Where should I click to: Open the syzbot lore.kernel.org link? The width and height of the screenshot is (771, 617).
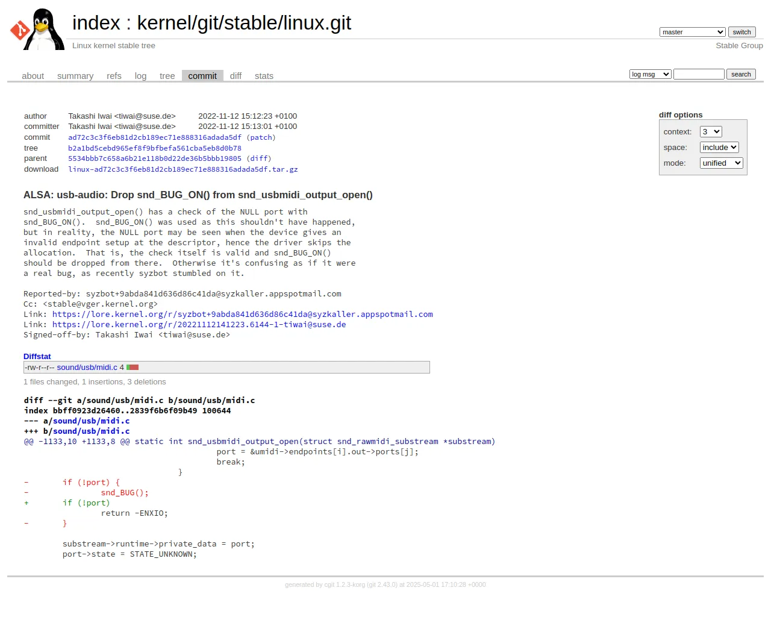(243, 315)
